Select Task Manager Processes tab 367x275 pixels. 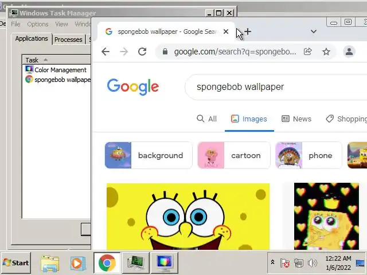pyautogui.click(x=68, y=40)
